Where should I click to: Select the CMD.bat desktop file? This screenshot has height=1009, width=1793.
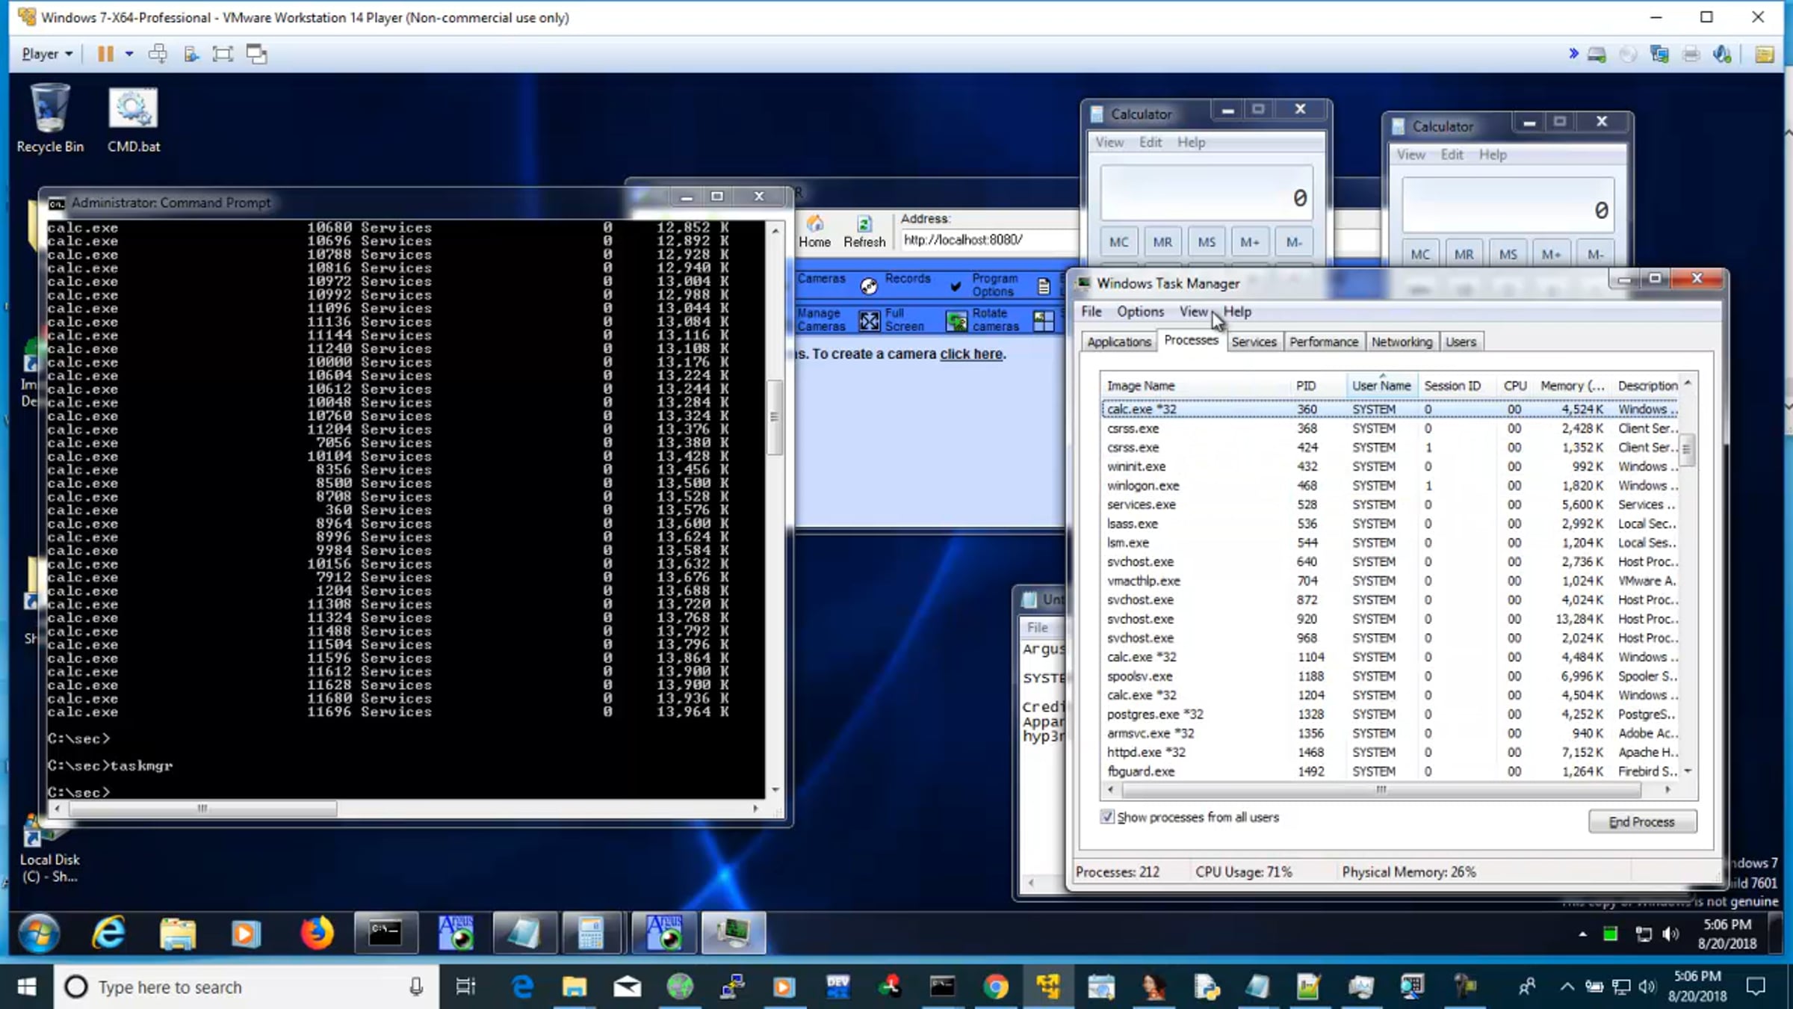coord(133,119)
